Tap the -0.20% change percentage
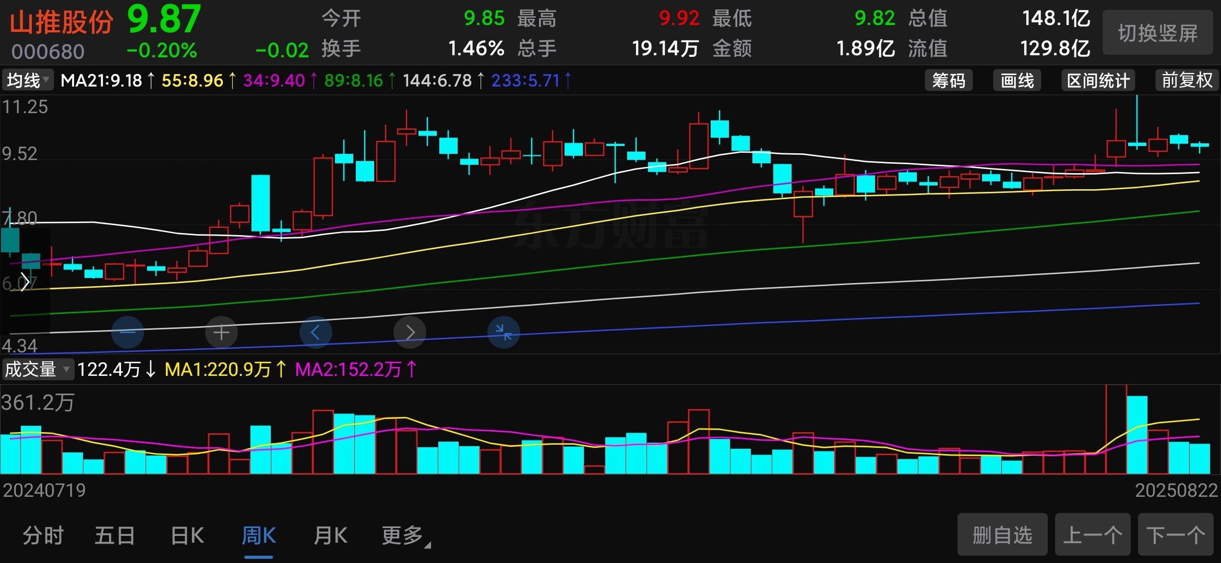 point(162,51)
